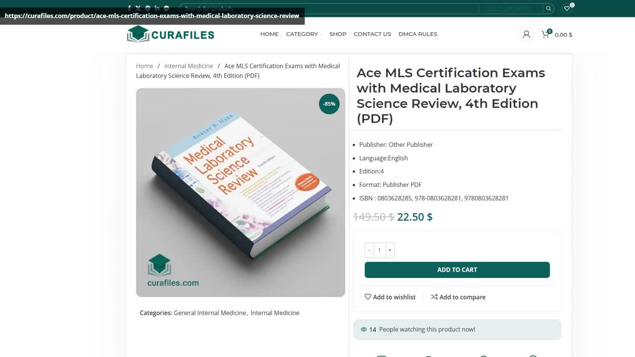View the shopping cart icon
Viewport: 635px width, 357px height.
[x=545, y=34]
